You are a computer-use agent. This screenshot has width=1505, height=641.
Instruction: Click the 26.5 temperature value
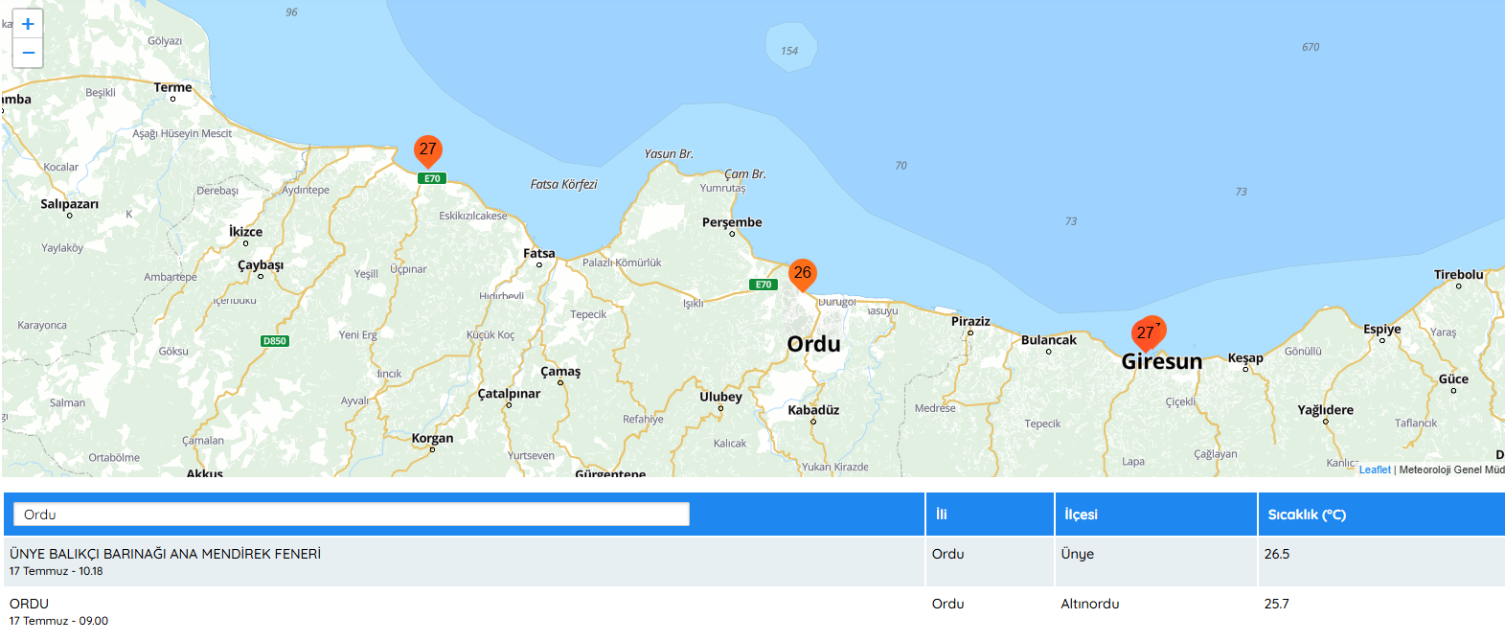[1276, 554]
